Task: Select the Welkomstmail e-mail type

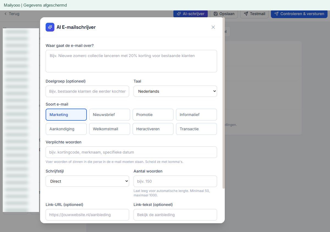Action: (110, 129)
